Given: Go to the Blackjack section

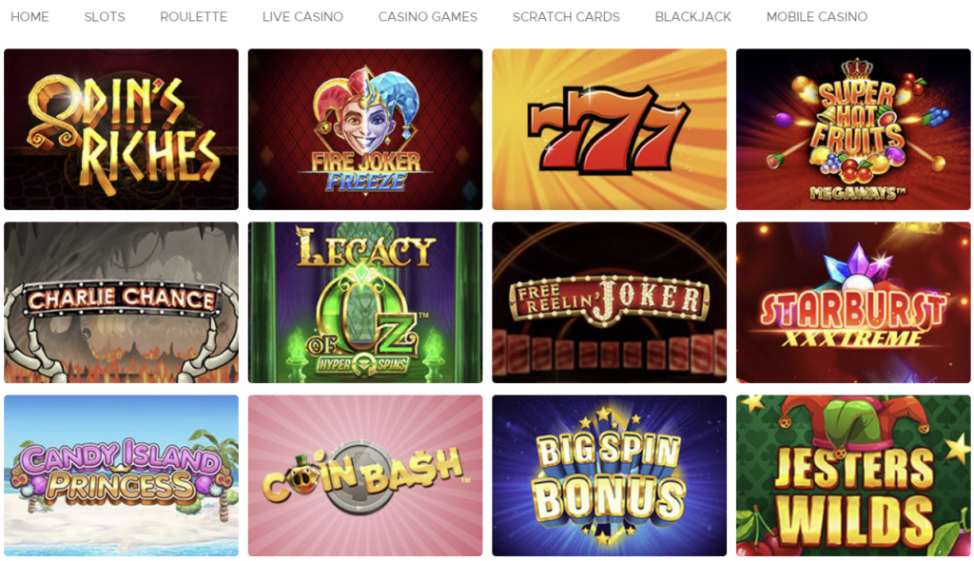Looking at the screenshot, I should pyautogui.click(x=693, y=17).
